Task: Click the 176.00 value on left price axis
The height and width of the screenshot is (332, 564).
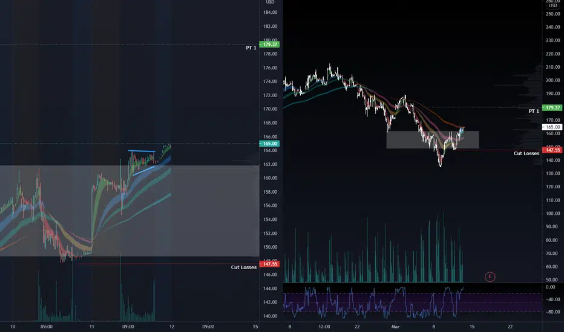Action: pos(270,68)
